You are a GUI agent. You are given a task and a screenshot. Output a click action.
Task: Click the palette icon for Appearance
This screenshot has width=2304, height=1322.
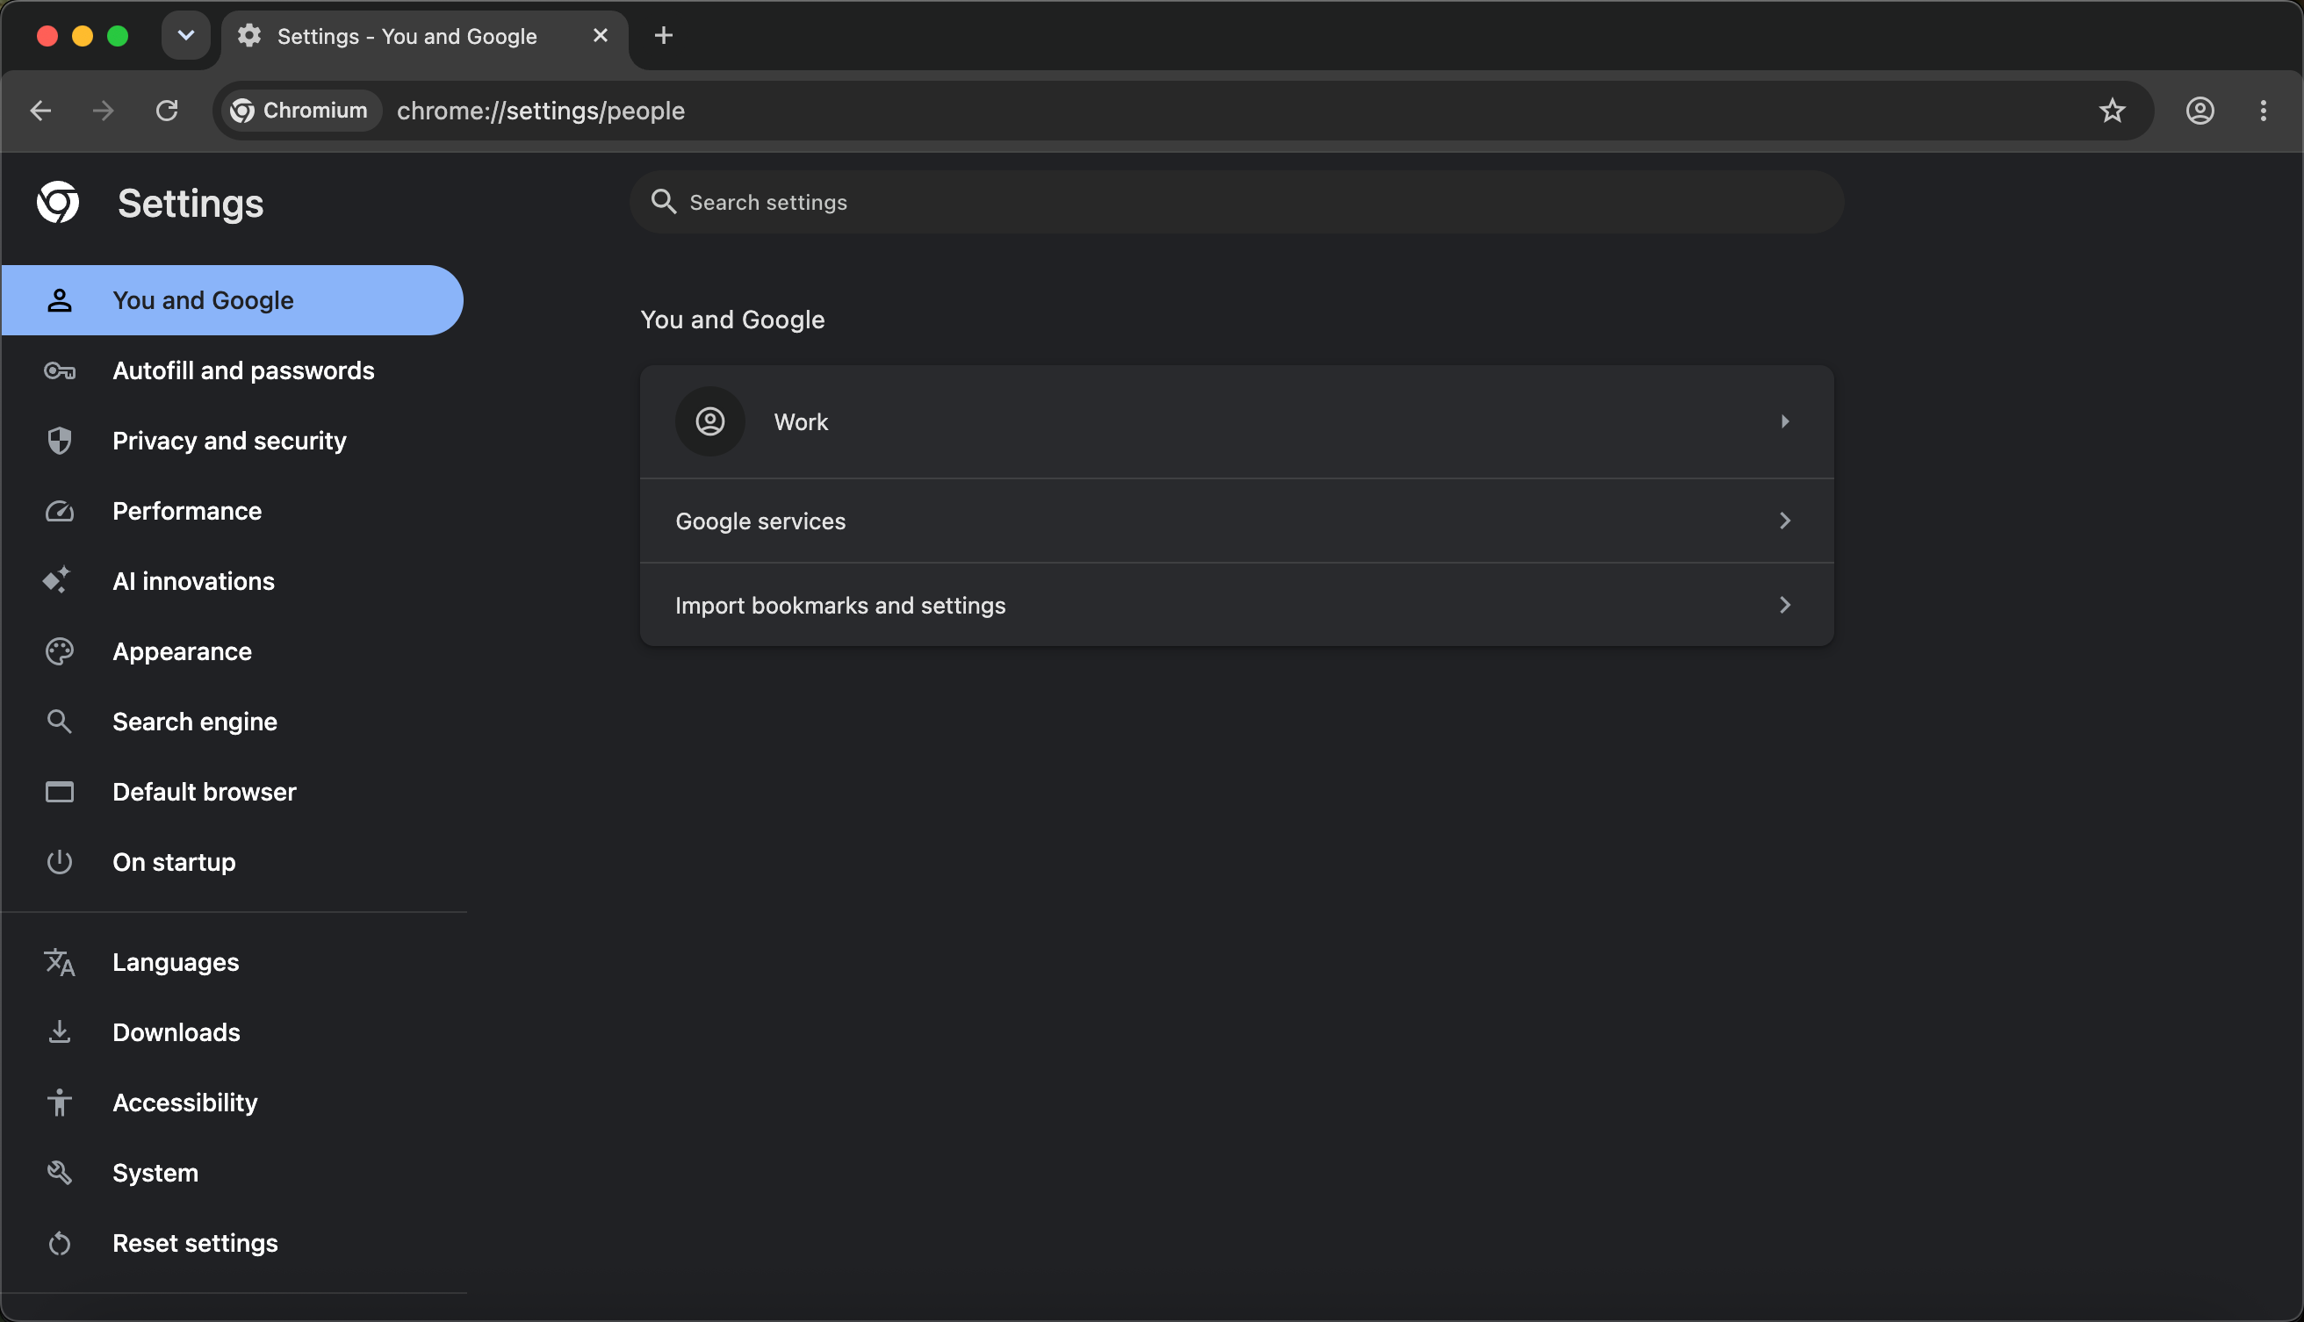(x=59, y=651)
